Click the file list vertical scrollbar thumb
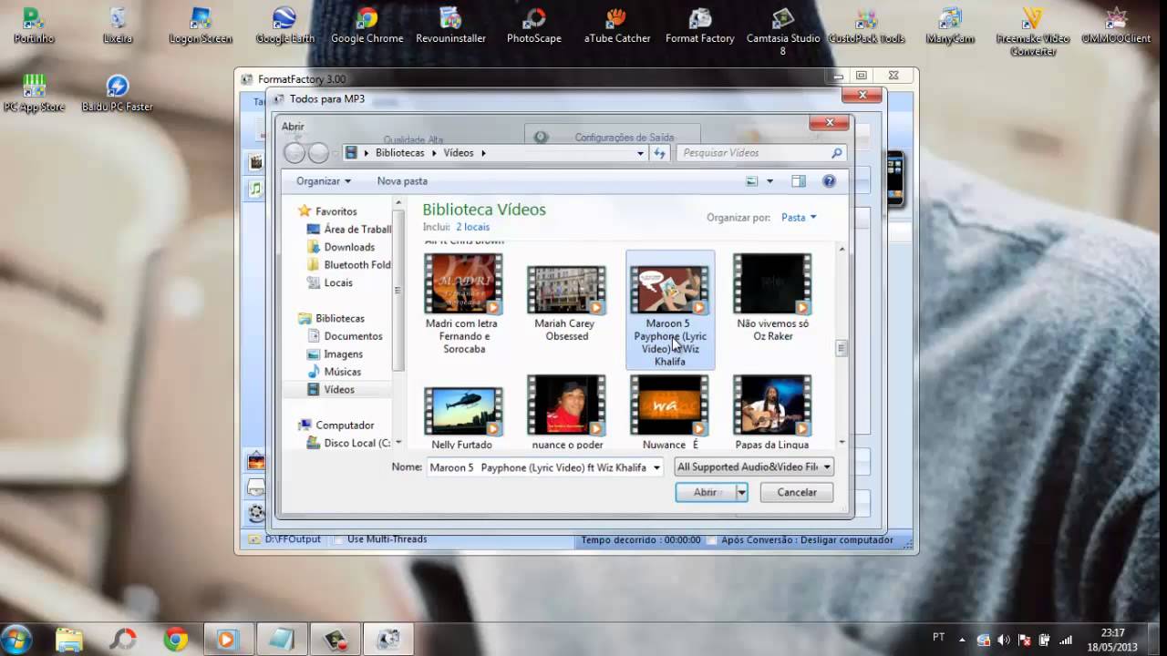This screenshot has height=656, width=1167. point(842,348)
